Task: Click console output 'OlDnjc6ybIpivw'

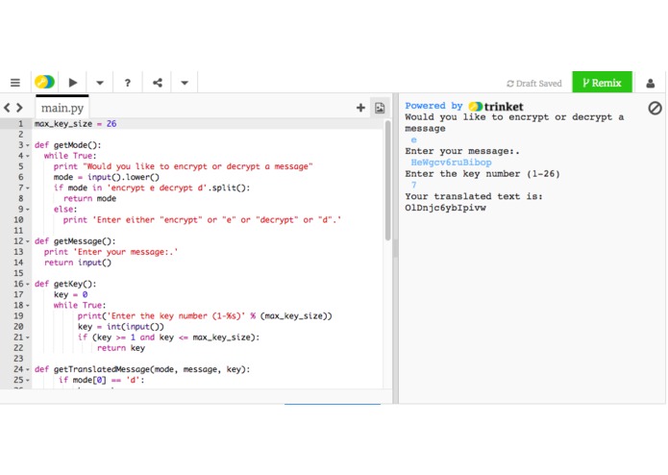Action: (445, 208)
